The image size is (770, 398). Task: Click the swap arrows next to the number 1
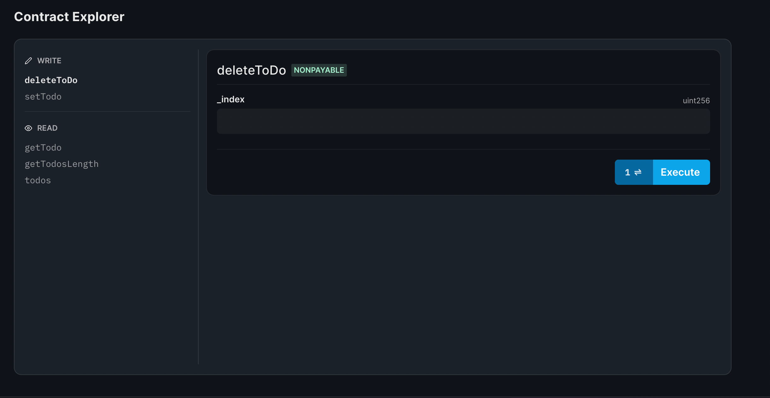tap(638, 172)
